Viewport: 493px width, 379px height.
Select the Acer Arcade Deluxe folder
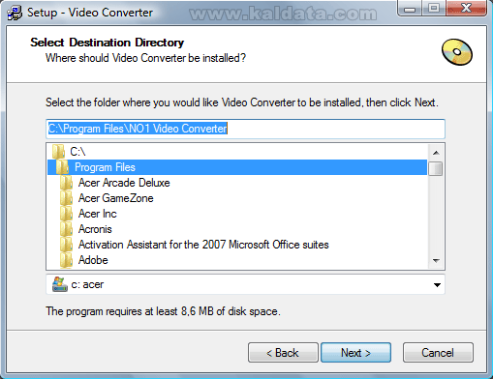point(237,183)
